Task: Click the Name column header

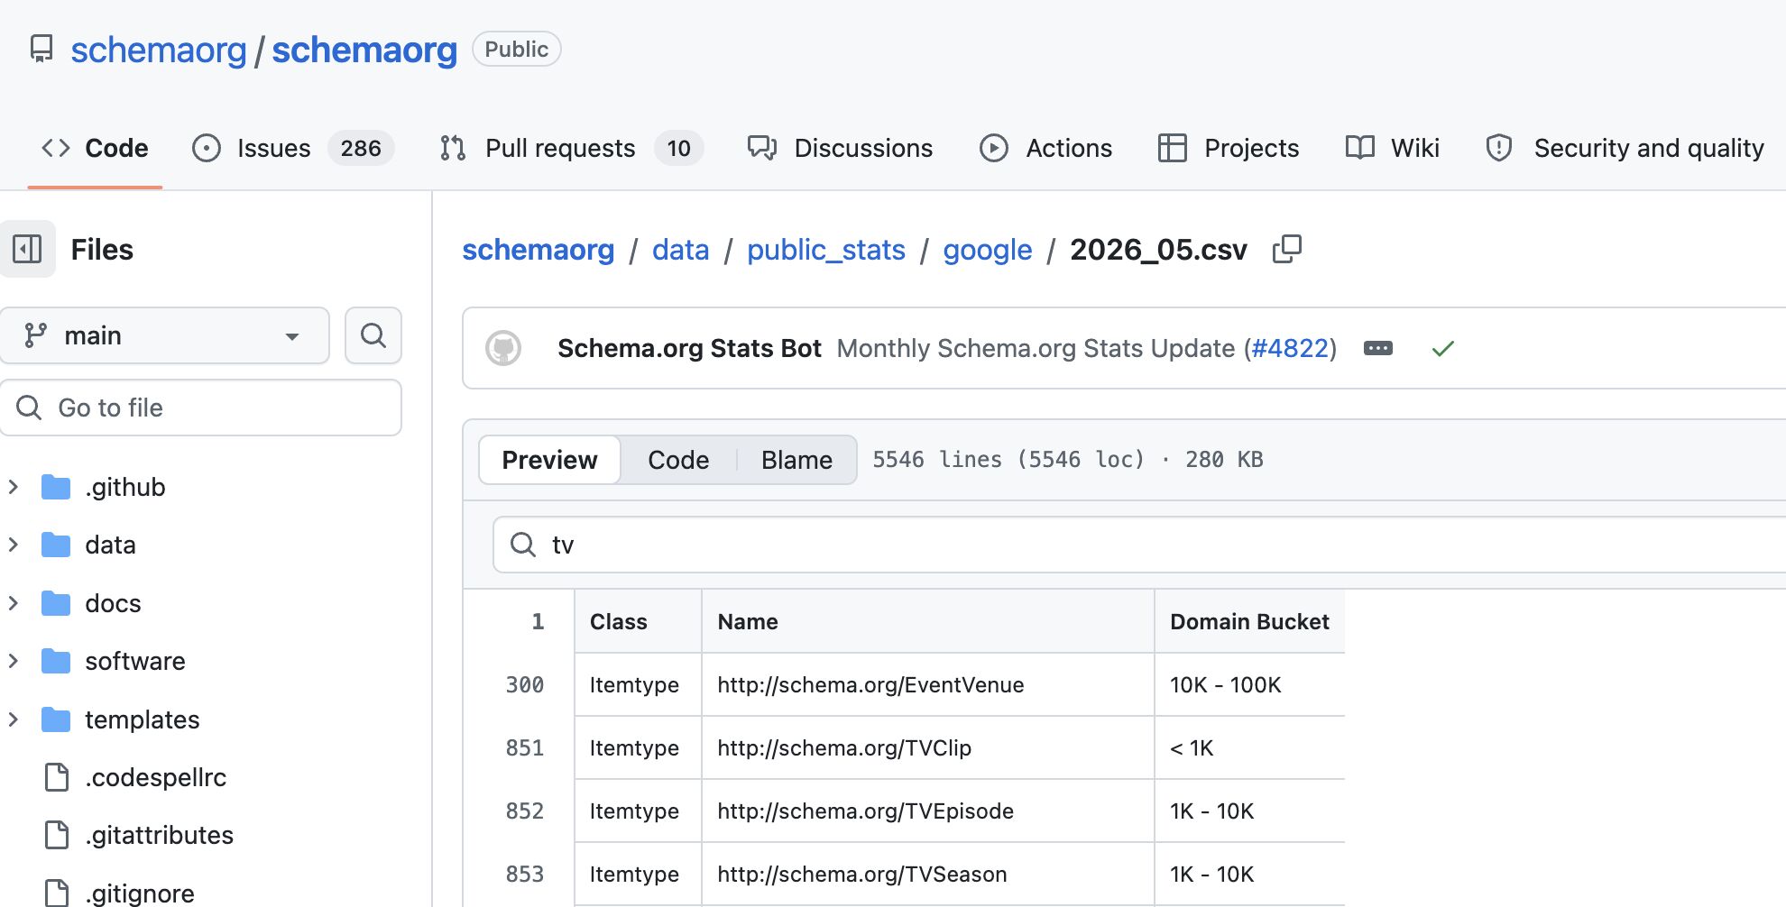Action: pyautogui.click(x=927, y=621)
